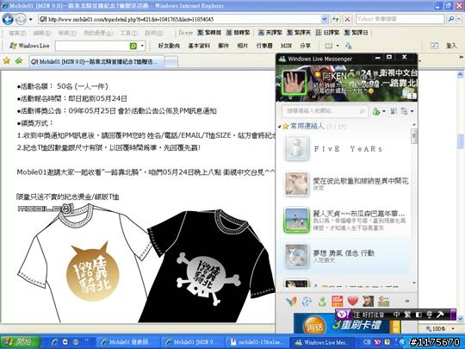Click the Windows Live toolbar logo
Image resolution: width=465 pixels, height=349 pixels.
point(29,46)
